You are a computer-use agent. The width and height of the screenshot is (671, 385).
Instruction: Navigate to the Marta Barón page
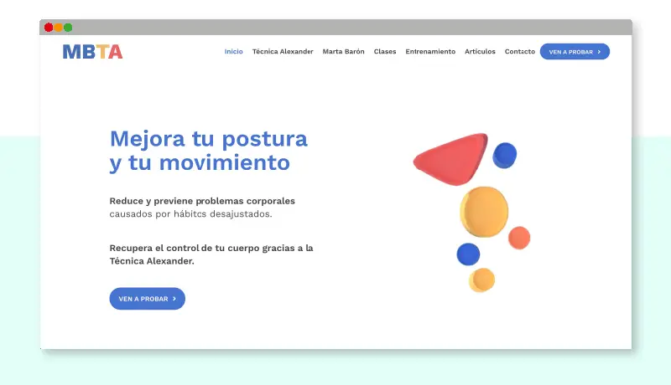point(343,52)
